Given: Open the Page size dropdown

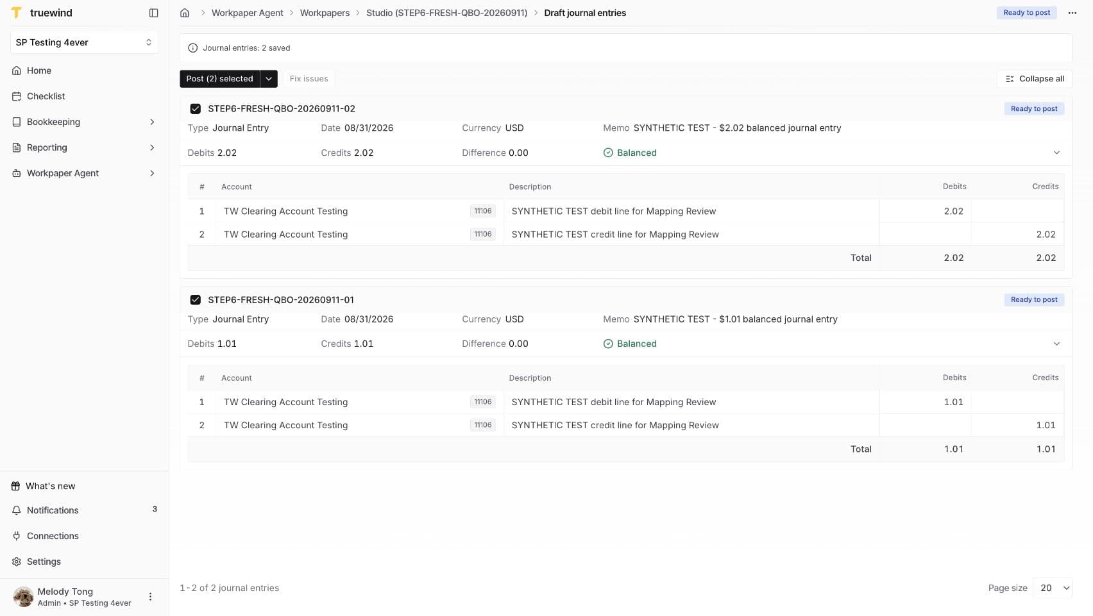Looking at the screenshot, I should click(1053, 588).
